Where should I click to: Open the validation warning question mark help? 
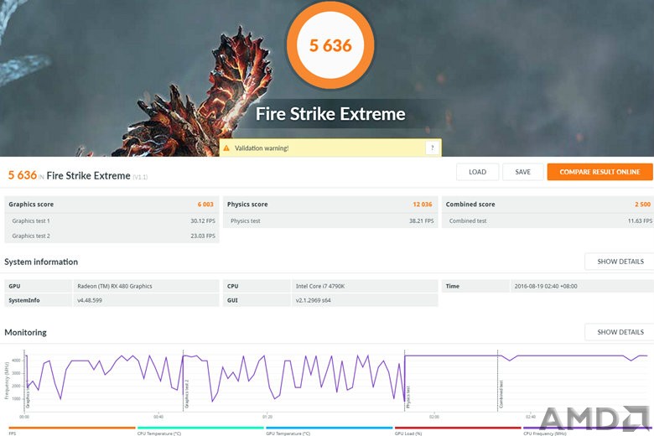pos(432,148)
